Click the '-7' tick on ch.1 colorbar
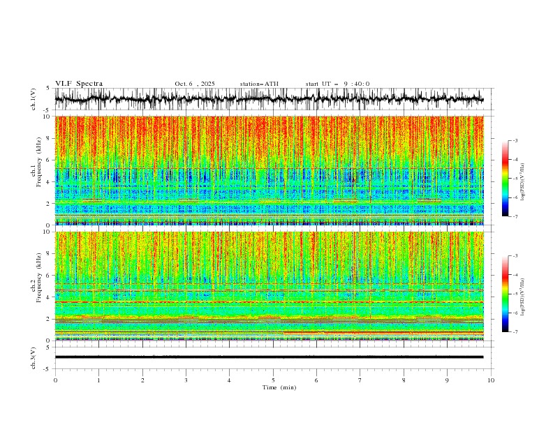Screen dimensions: 553x427 515,217
